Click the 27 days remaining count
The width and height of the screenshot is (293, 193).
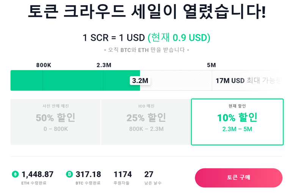(x=149, y=174)
